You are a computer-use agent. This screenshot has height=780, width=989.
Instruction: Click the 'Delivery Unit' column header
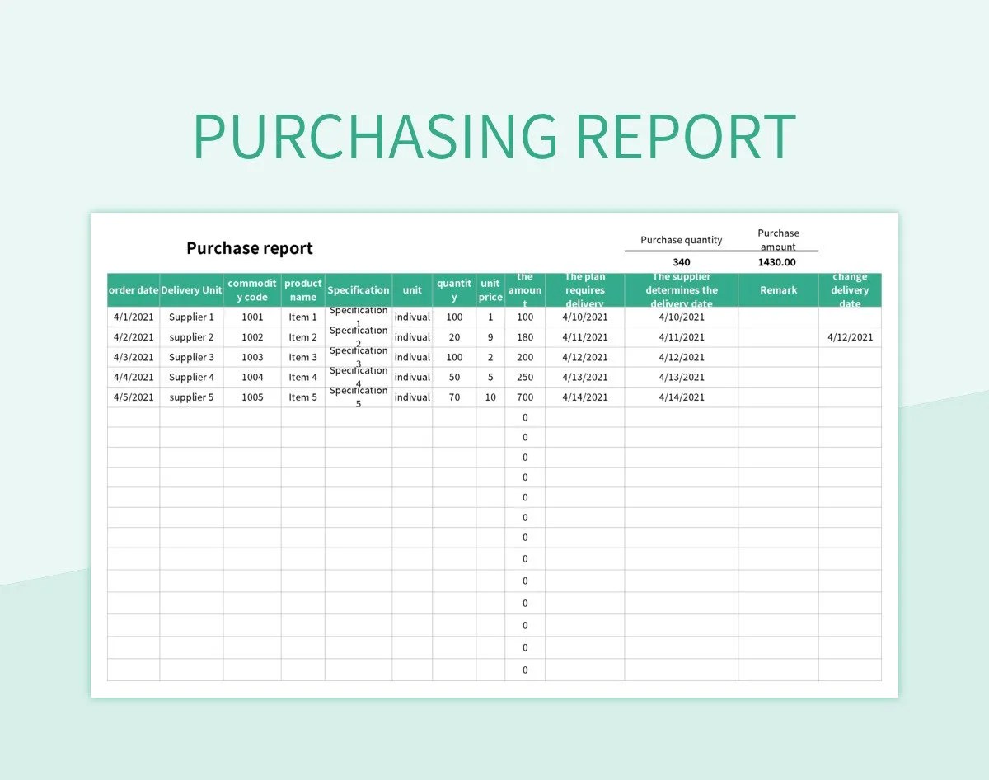click(x=191, y=290)
